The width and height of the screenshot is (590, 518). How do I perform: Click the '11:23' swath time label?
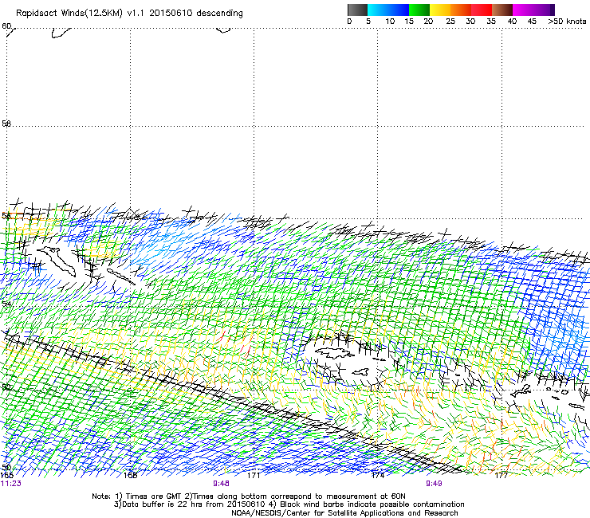[10, 484]
